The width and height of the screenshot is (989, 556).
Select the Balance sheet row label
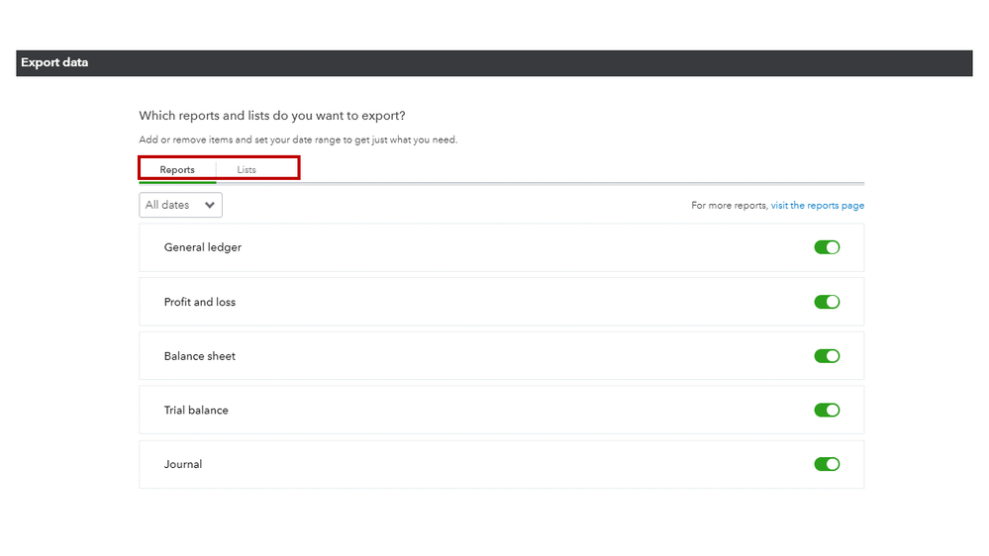(200, 356)
